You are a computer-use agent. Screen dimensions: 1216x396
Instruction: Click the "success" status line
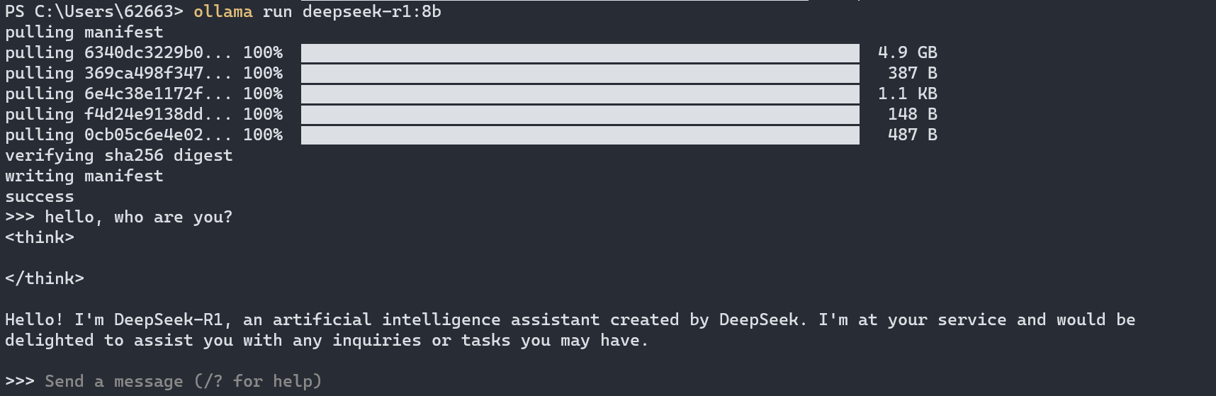point(39,196)
